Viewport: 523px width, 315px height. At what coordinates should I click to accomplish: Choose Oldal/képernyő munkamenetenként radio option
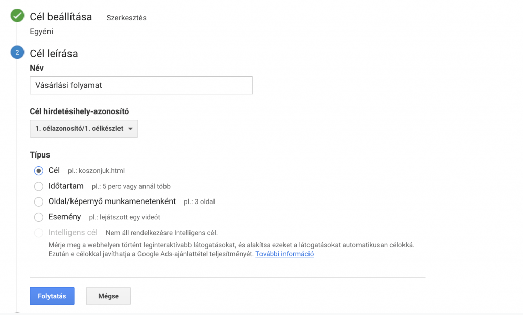39,202
